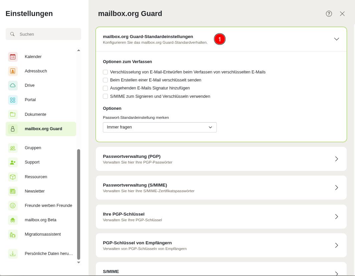The image size is (355, 276).
Task: Click the Migrationsassistent luggage icon
Action: click(x=13, y=234)
